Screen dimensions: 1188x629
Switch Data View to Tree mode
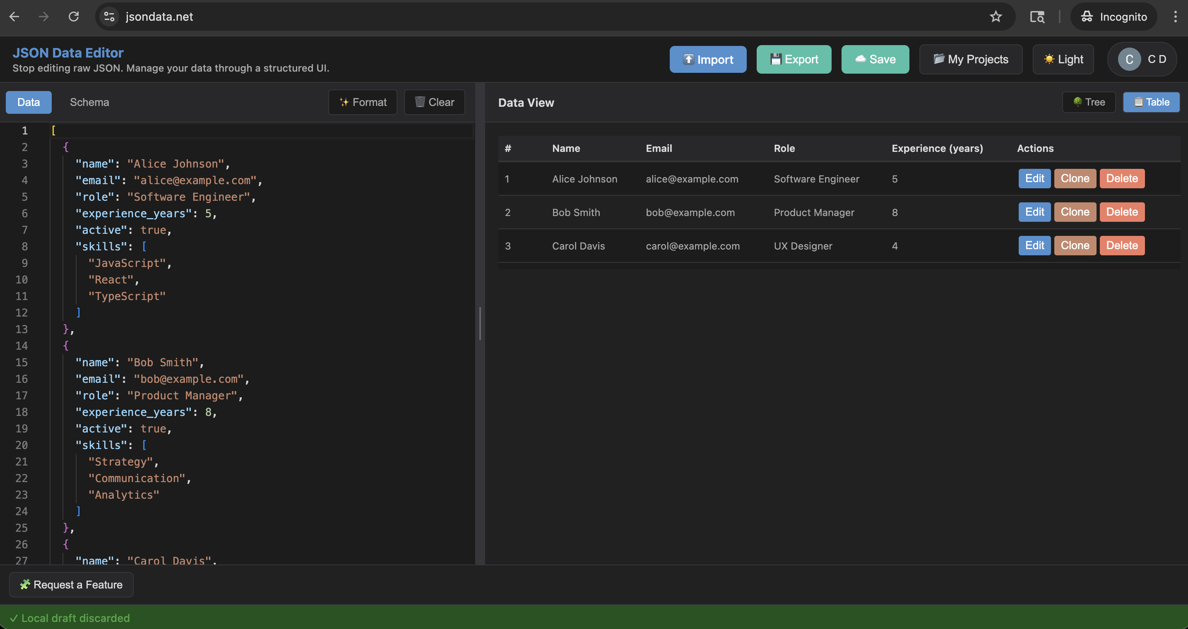[1089, 102]
